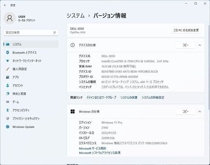Click the network Wi-Fi icon in sidebar
Image resolution: width=210 pixels, height=165 pixels.
click(8, 60)
